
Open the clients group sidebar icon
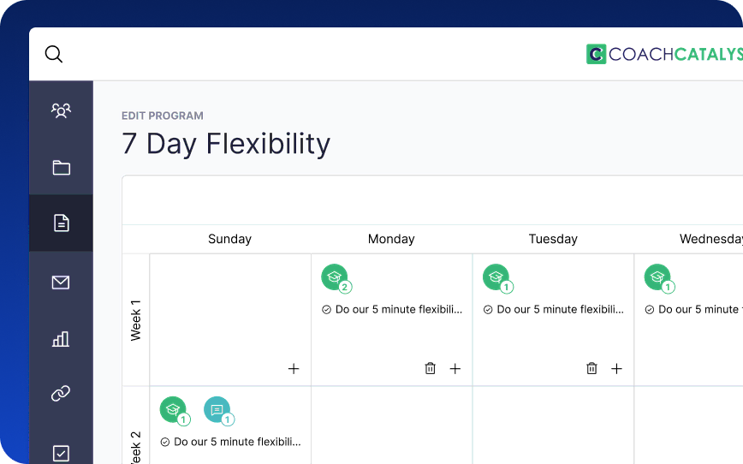pos(61,110)
